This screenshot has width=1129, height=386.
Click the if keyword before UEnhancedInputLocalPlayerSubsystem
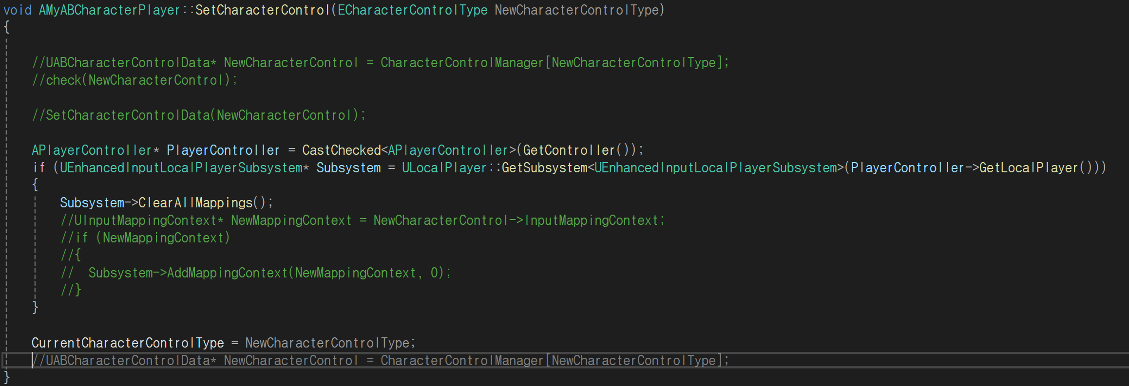(39, 168)
